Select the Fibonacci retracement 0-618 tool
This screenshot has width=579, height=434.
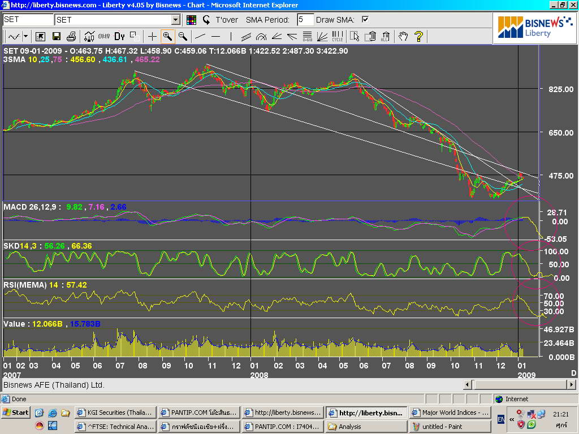coord(307,36)
